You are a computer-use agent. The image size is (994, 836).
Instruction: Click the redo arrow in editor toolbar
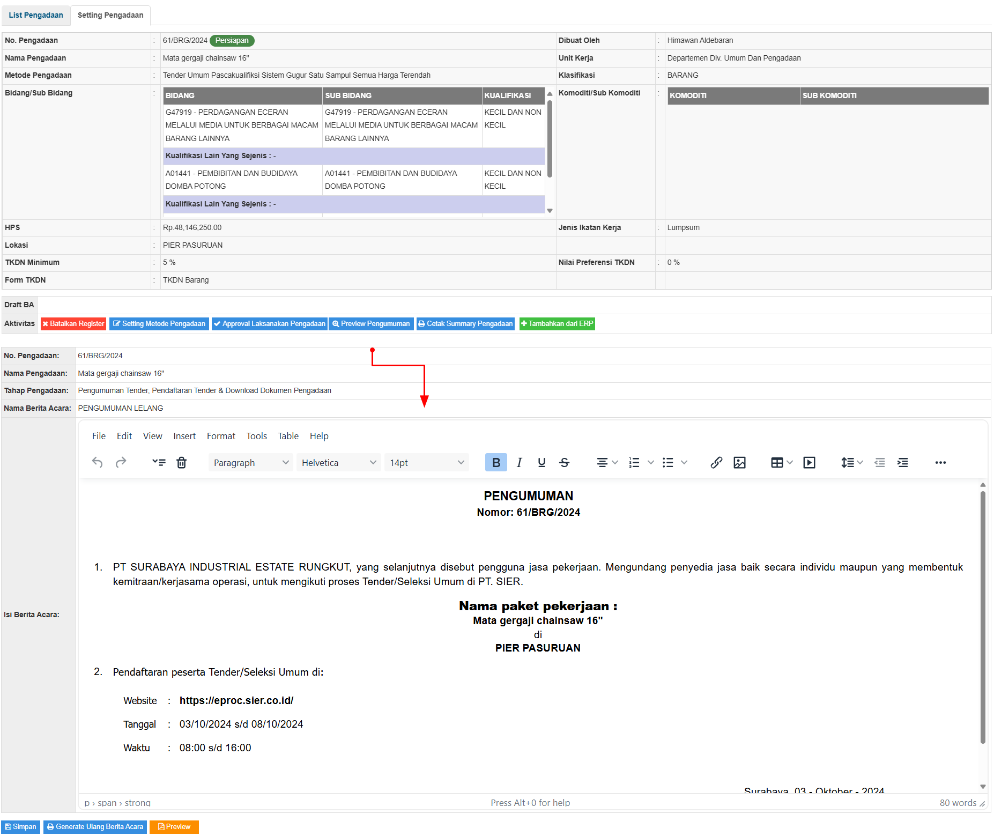point(121,463)
